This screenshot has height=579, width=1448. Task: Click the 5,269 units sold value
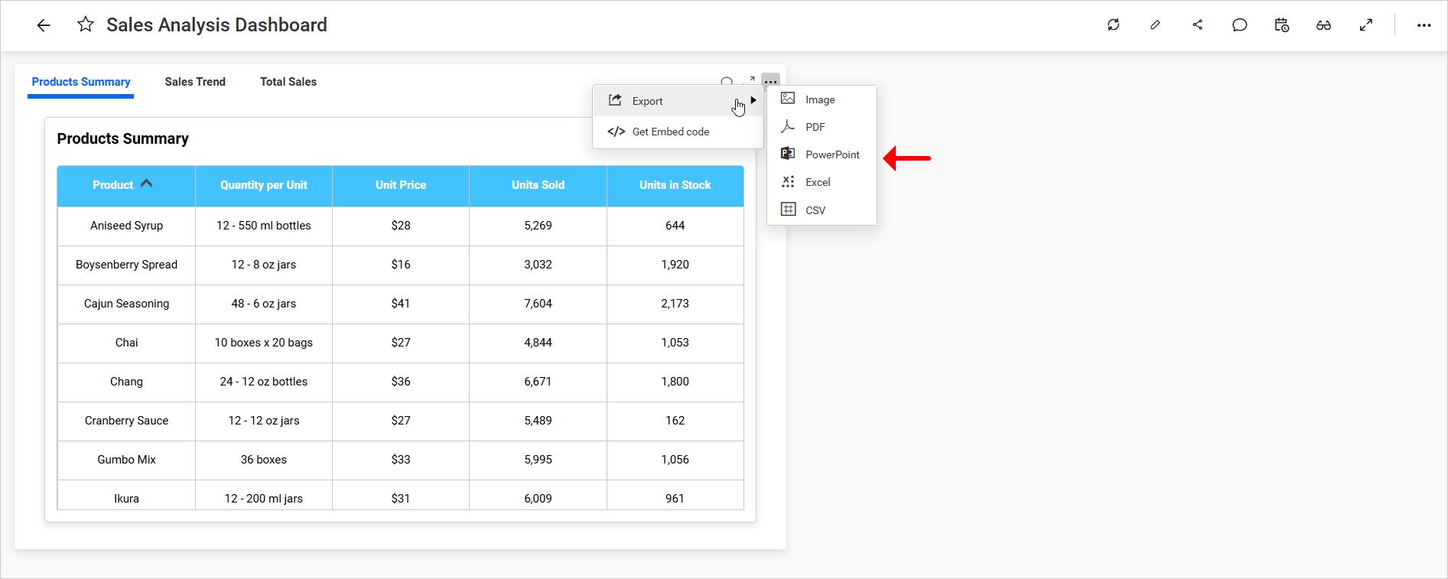coord(538,226)
